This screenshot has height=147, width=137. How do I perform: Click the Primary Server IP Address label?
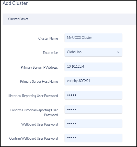pyautogui.click(x=39, y=67)
